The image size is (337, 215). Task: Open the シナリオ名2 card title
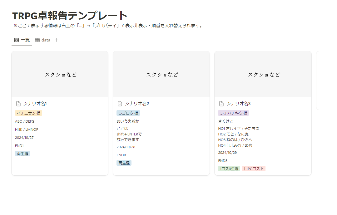tap(137, 104)
